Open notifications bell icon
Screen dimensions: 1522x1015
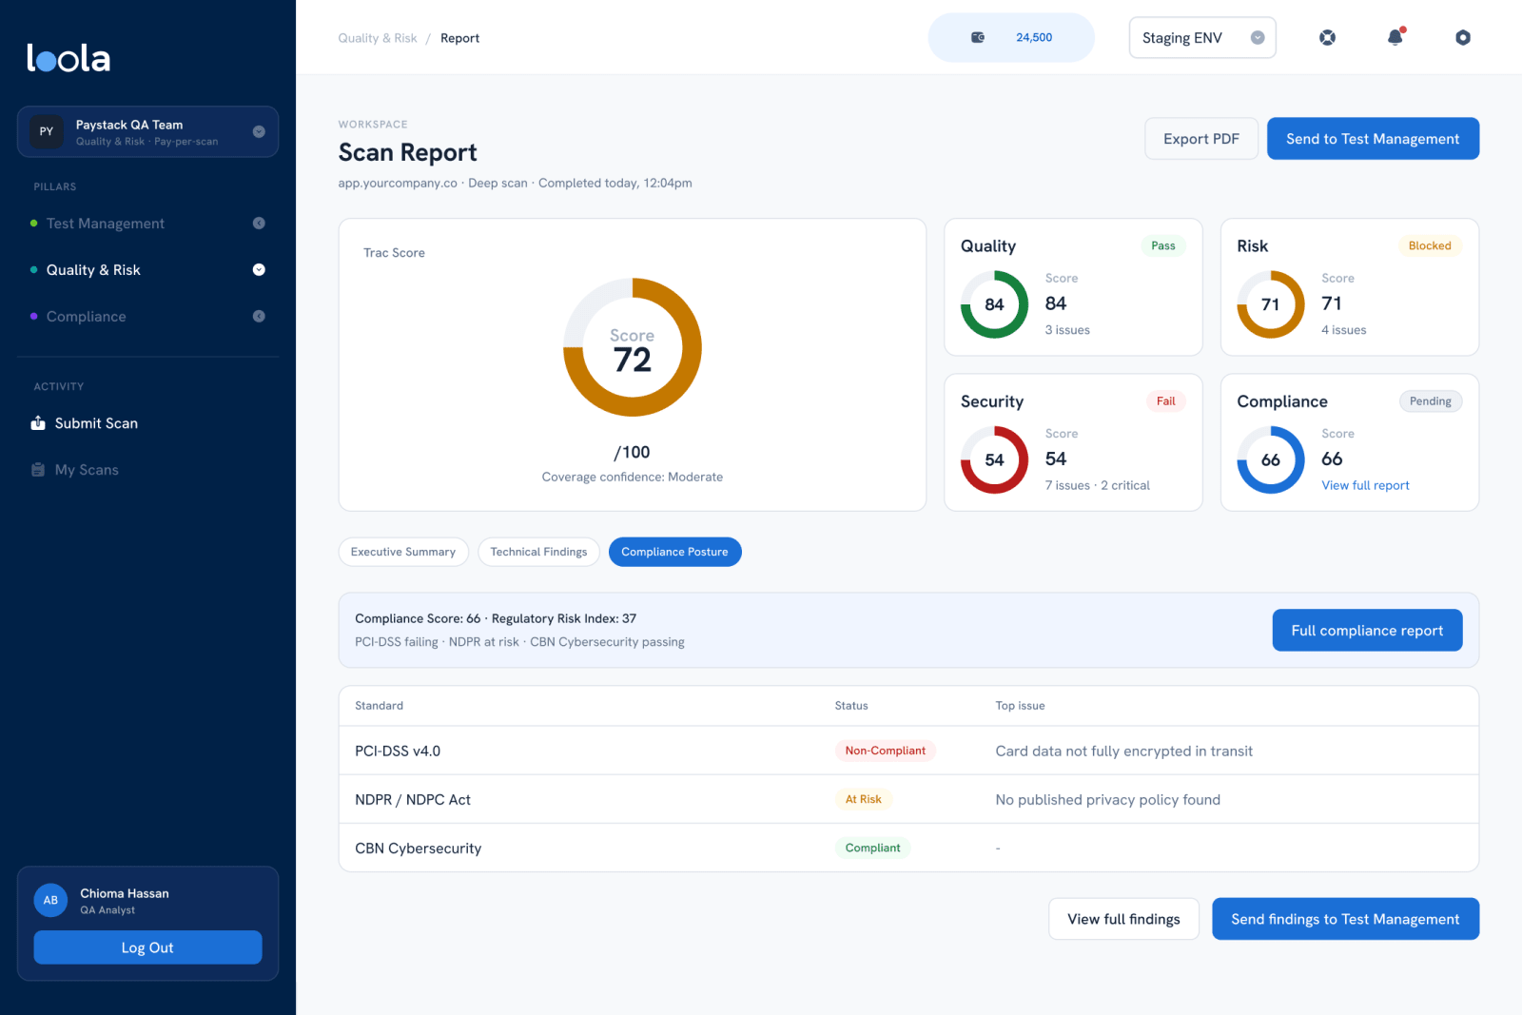click(1395, 37)
